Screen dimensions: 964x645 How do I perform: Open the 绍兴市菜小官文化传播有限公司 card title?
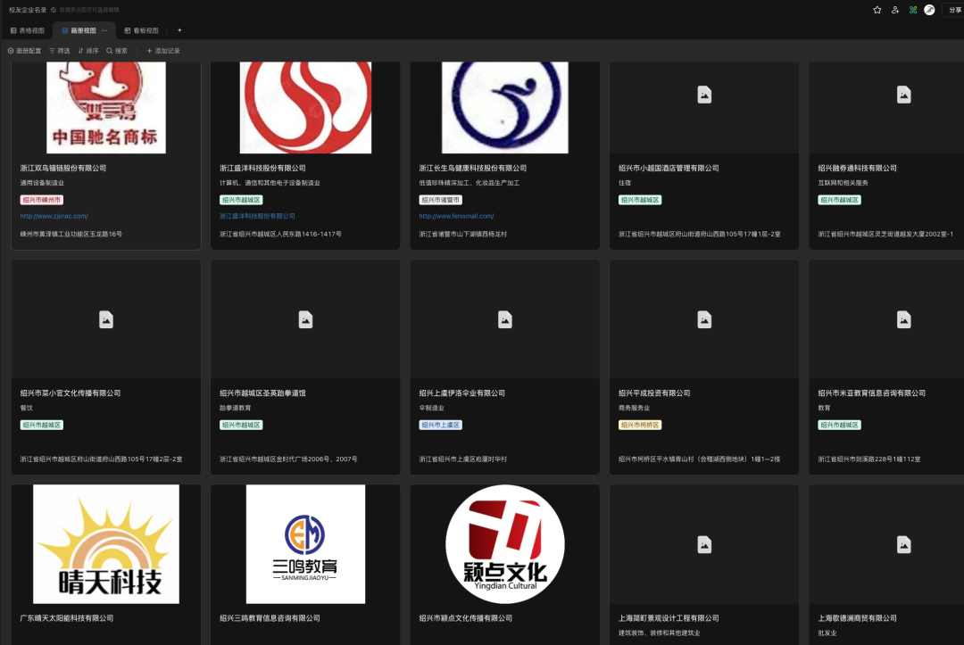tap(71, 393)
